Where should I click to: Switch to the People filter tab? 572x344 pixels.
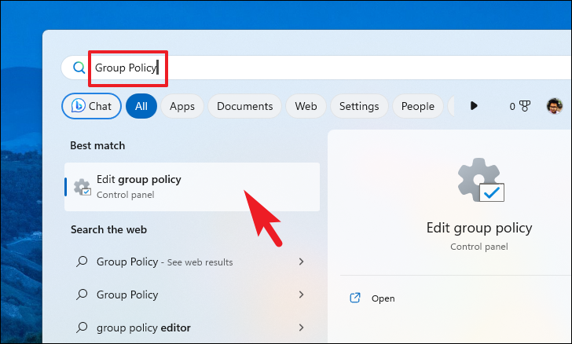418,106
